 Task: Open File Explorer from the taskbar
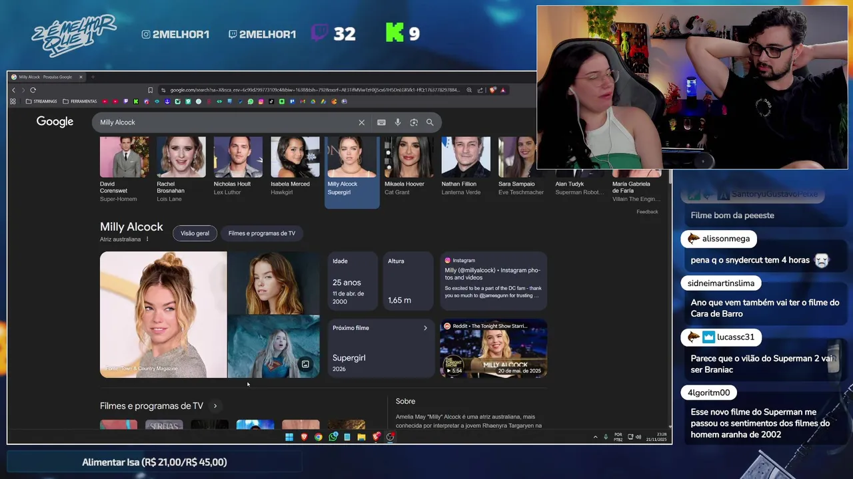(361, 437)
